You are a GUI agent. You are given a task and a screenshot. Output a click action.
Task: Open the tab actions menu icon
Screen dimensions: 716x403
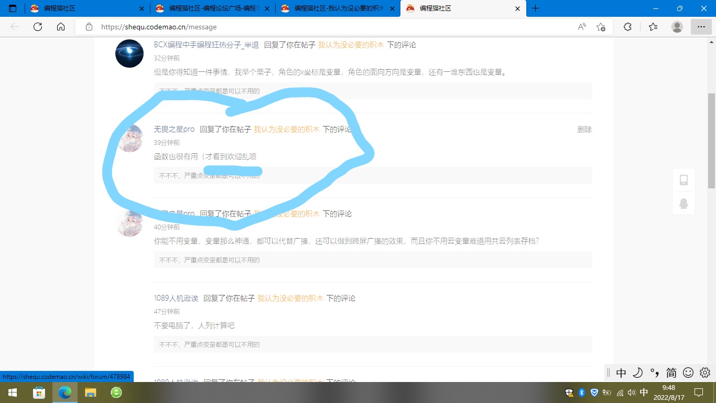point(13,8)
